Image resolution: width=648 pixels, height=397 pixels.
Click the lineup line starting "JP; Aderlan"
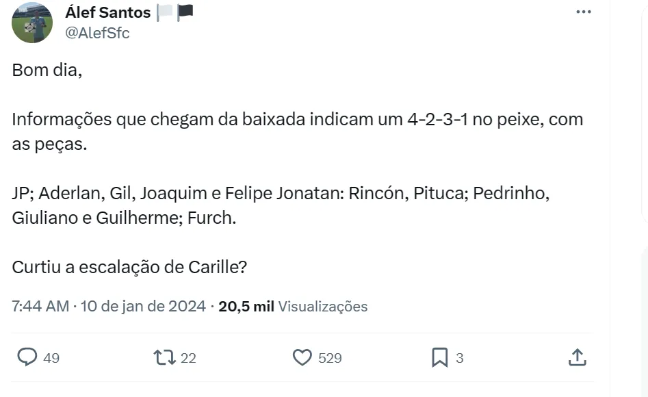coord(281,193)
